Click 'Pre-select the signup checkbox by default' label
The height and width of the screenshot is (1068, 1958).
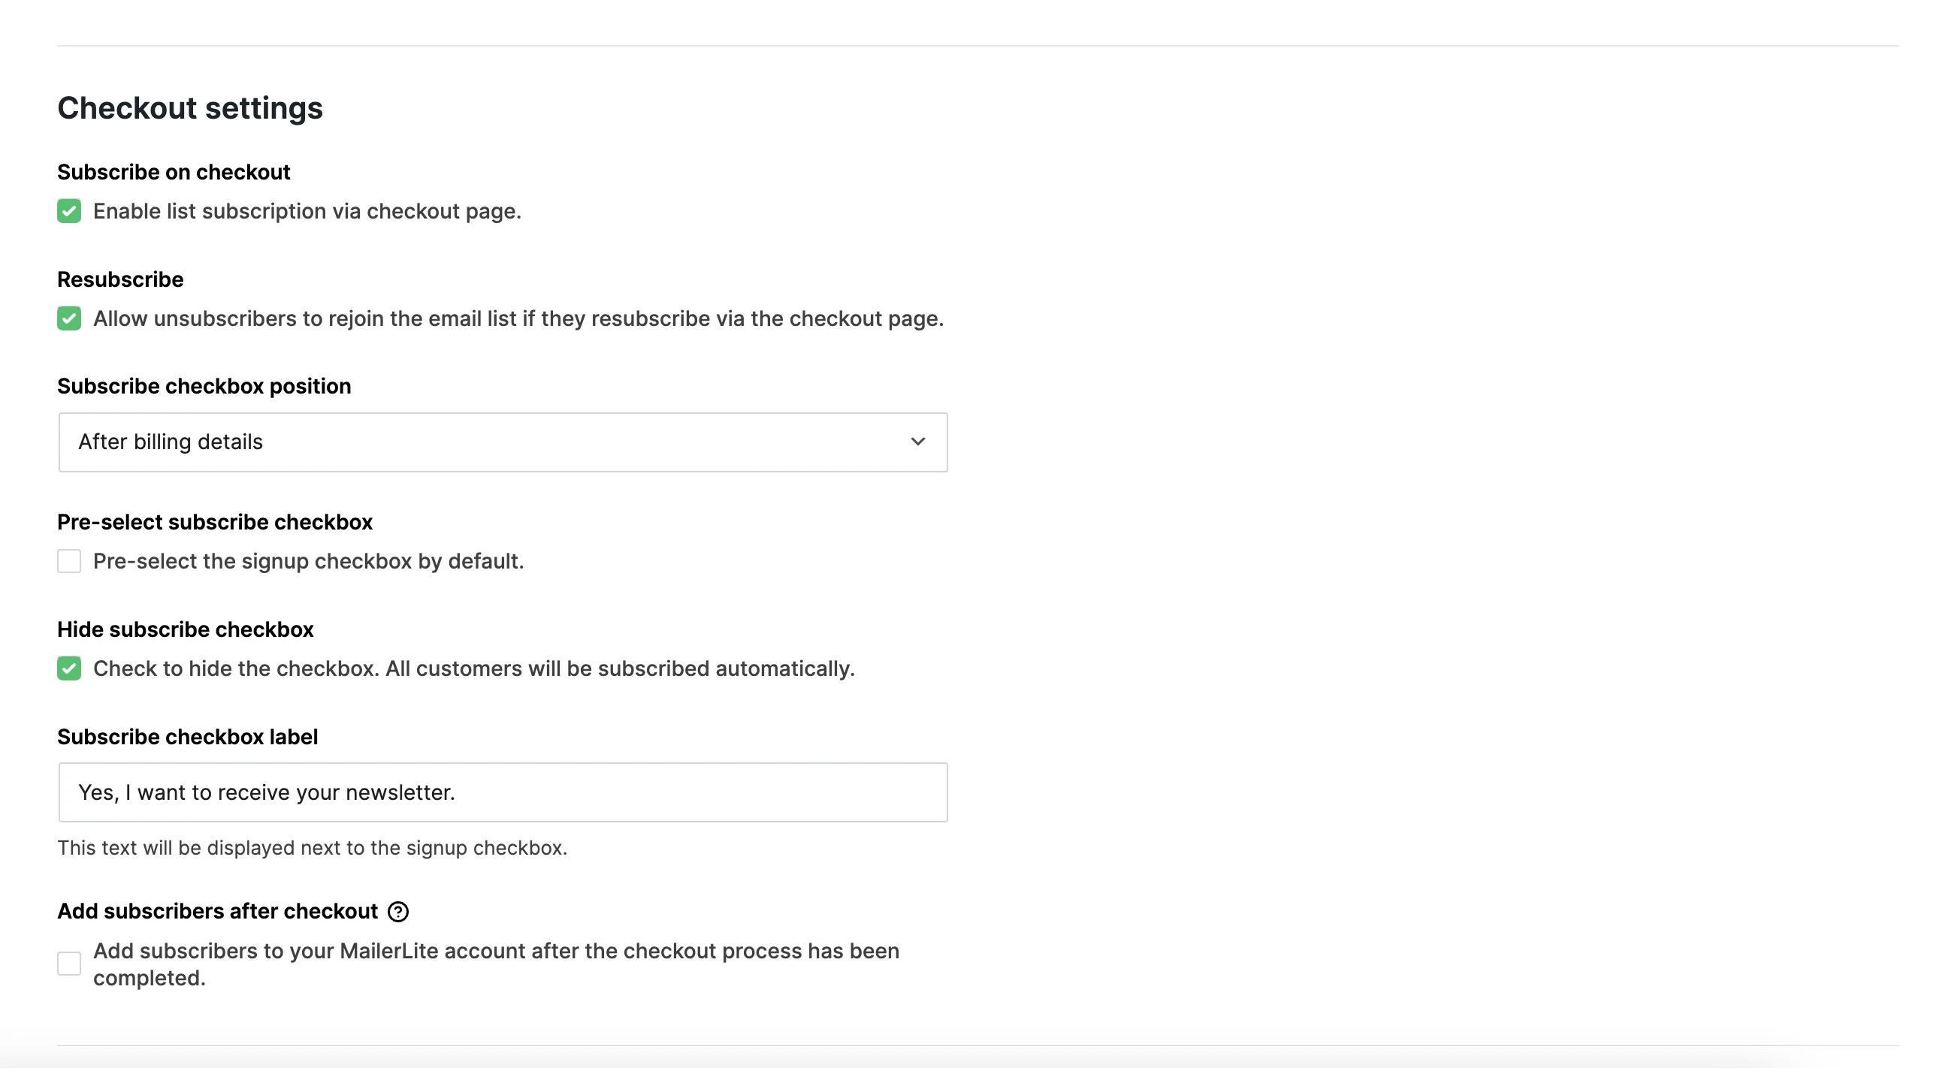(309, 561)
